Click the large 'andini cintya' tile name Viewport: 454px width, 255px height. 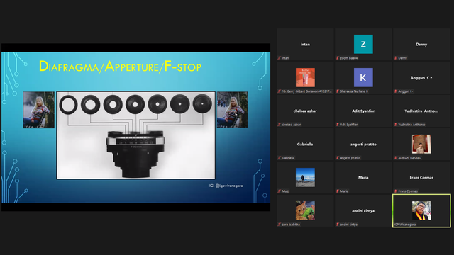click(x=363, y=211)
